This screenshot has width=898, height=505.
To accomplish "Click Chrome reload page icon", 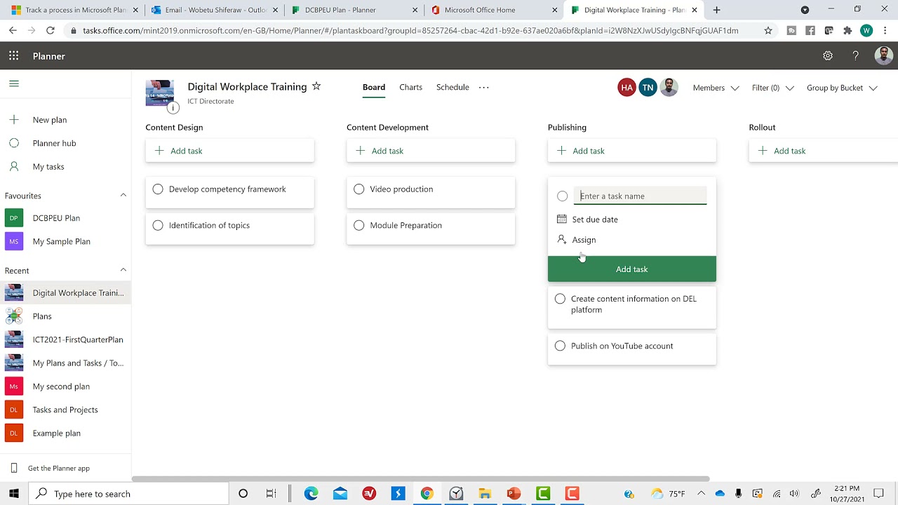I will click(x=50, y=31).
